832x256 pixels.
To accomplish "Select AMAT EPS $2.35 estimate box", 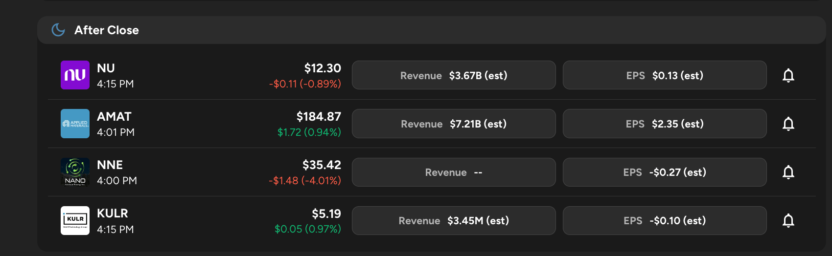I will [x=665, y=124].
